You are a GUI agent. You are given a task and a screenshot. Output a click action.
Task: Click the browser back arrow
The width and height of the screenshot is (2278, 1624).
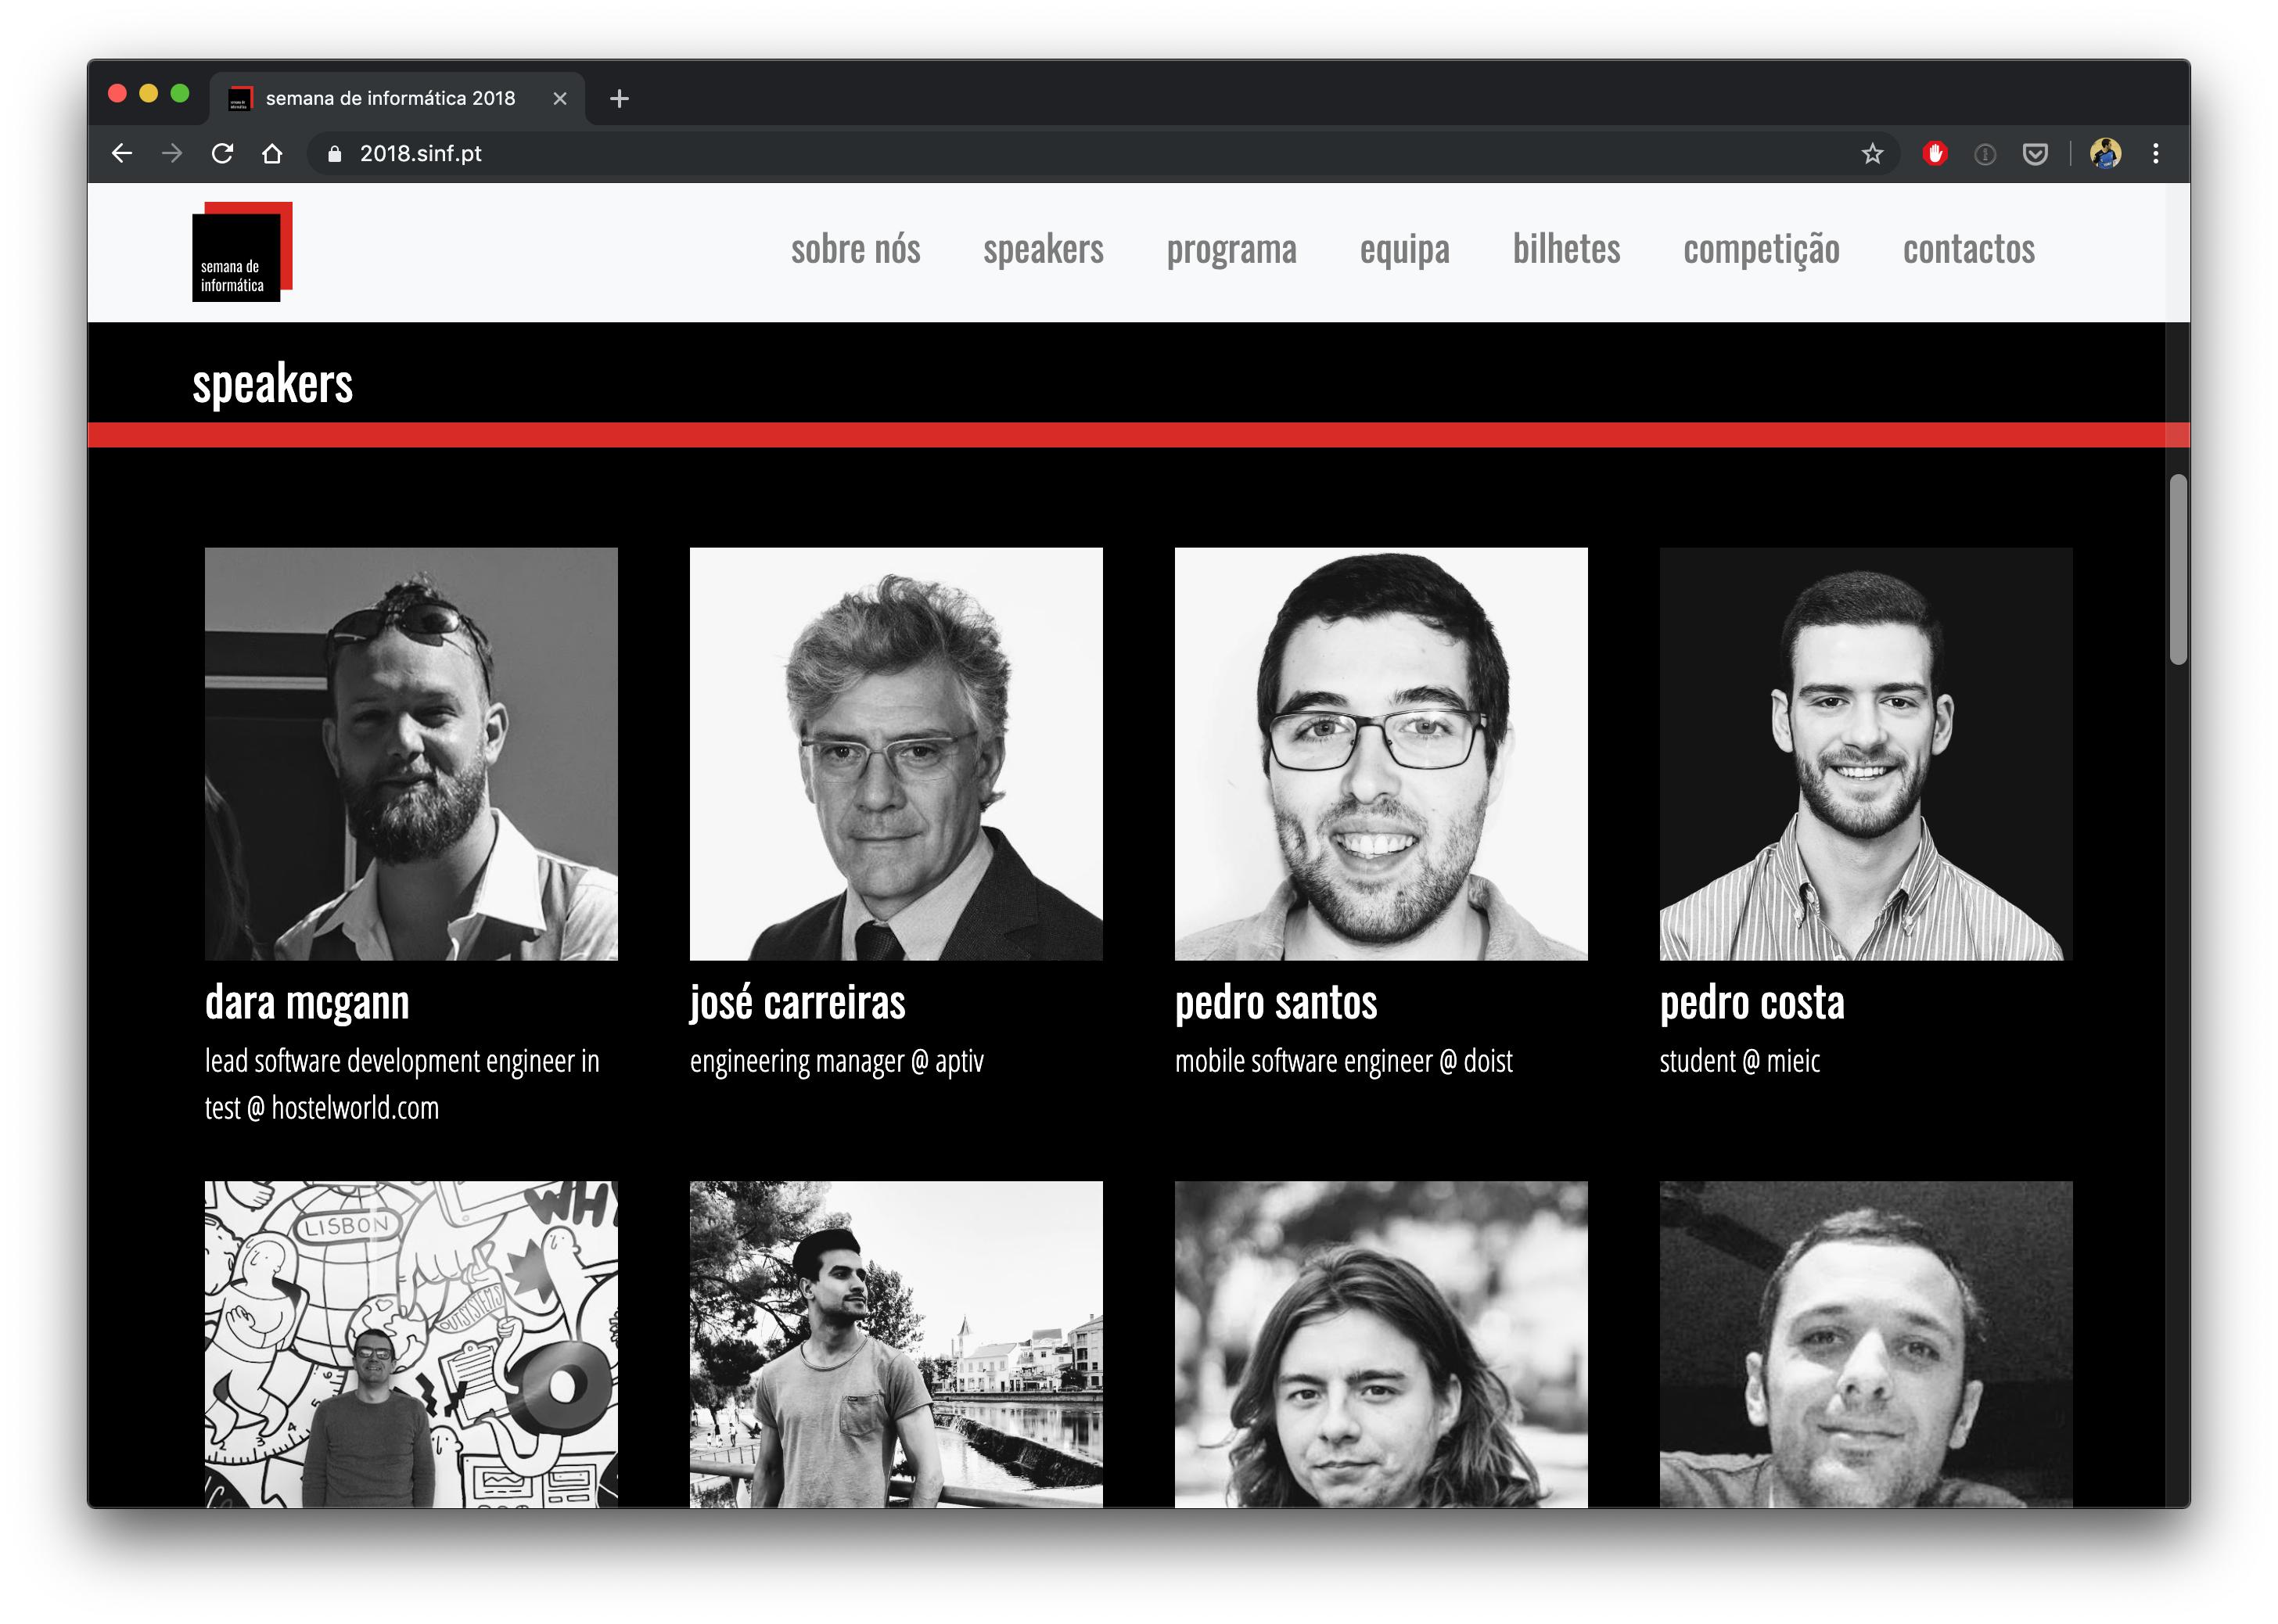tap(122, 153)
